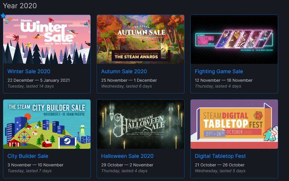
Task: Open the Fighting Game Sale neon banner
Action: (234, 39)
